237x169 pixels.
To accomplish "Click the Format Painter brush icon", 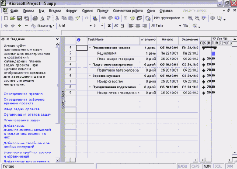I will tap(78, 18).
